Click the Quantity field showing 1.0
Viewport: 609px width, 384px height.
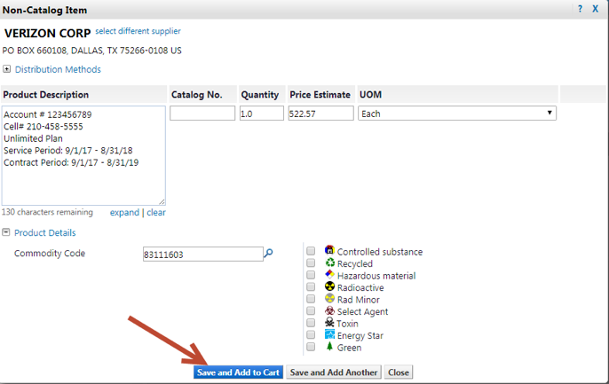[261, 114]
